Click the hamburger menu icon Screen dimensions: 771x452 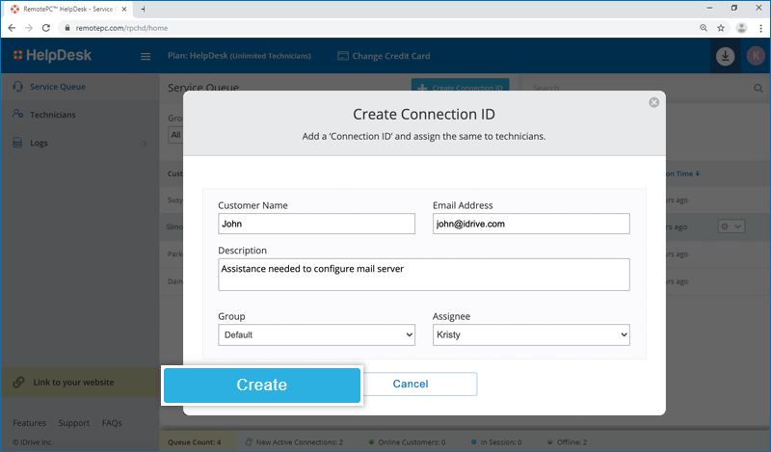coord(146,57)
